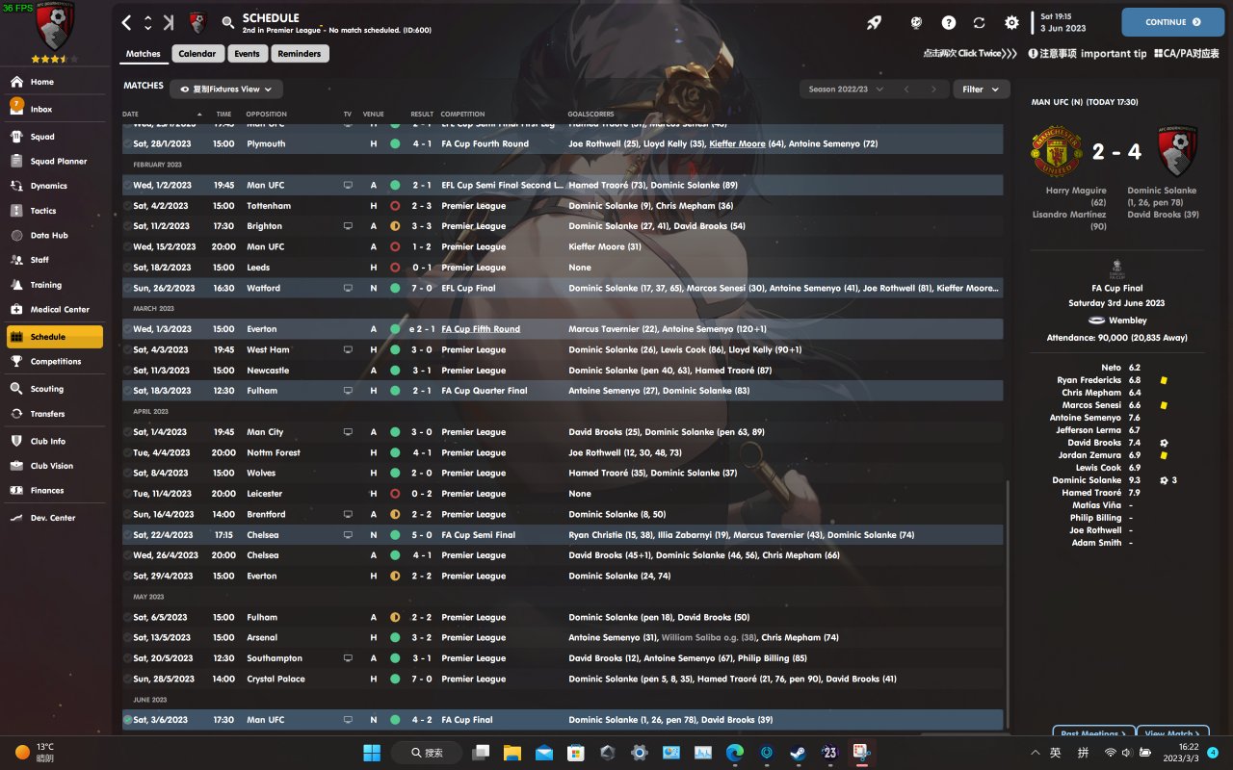Viewport: 1233px width, 770px height.
Task: Go back with the left arrow icon
Action: [x=127, y=22]
